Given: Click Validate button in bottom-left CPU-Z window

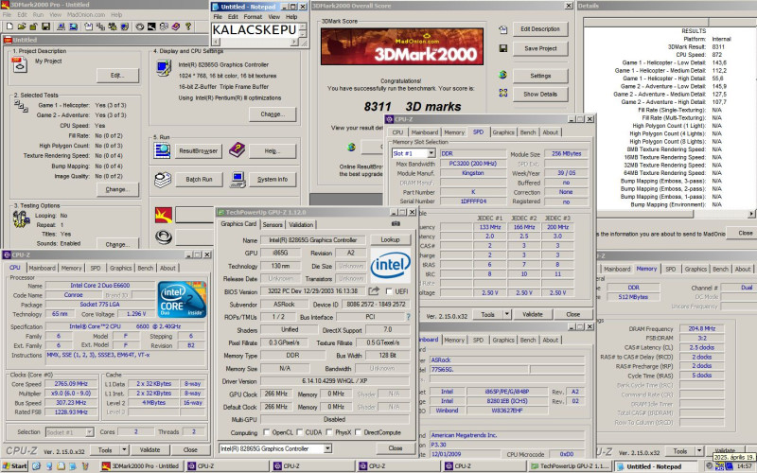Looking at the screenshot, I should (x=150, y=450).
